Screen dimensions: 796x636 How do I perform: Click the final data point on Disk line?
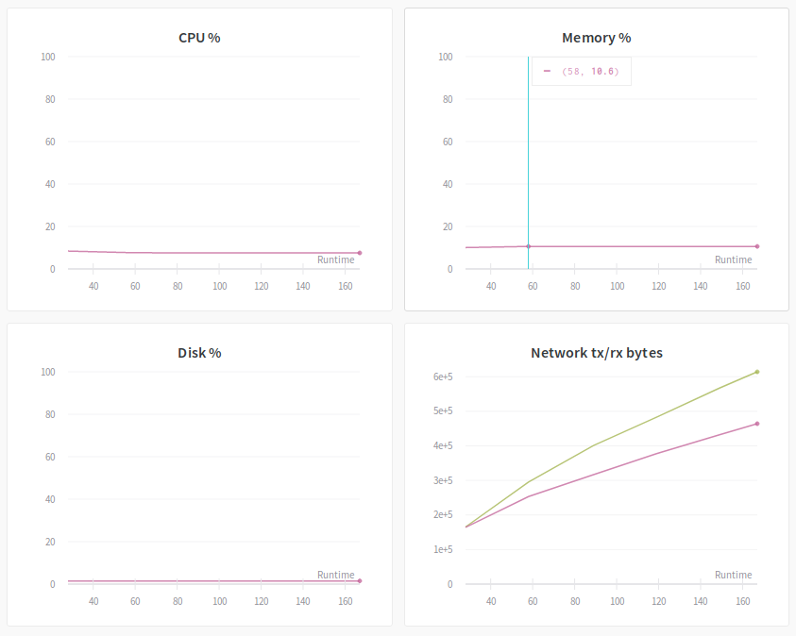(360, 581)
